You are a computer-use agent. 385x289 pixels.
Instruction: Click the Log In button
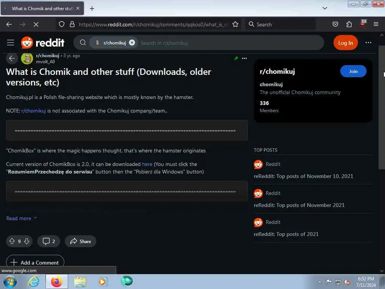tap(346, 43)
